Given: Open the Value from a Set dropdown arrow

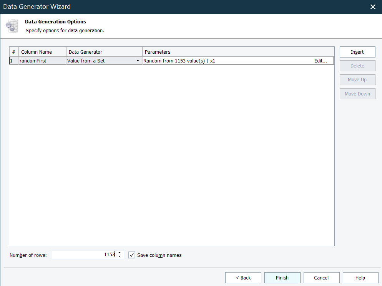Looking at the screenshot, I should (138, 61).
